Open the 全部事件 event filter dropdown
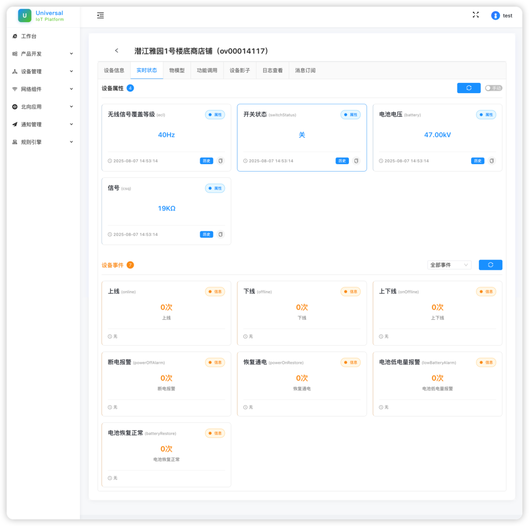529x526 pixels. tap(449, 265)
